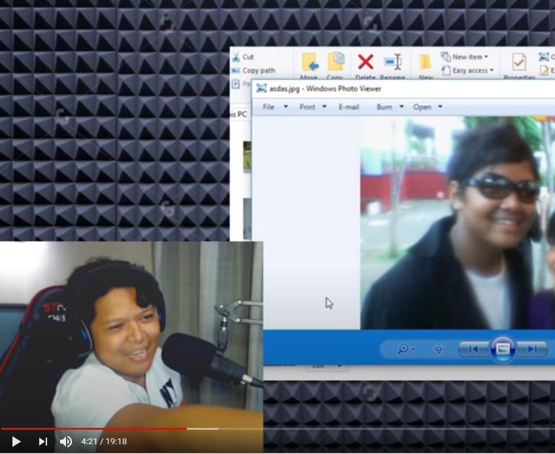Expand the Burn menu dropdown arrow

click(401, 106)
